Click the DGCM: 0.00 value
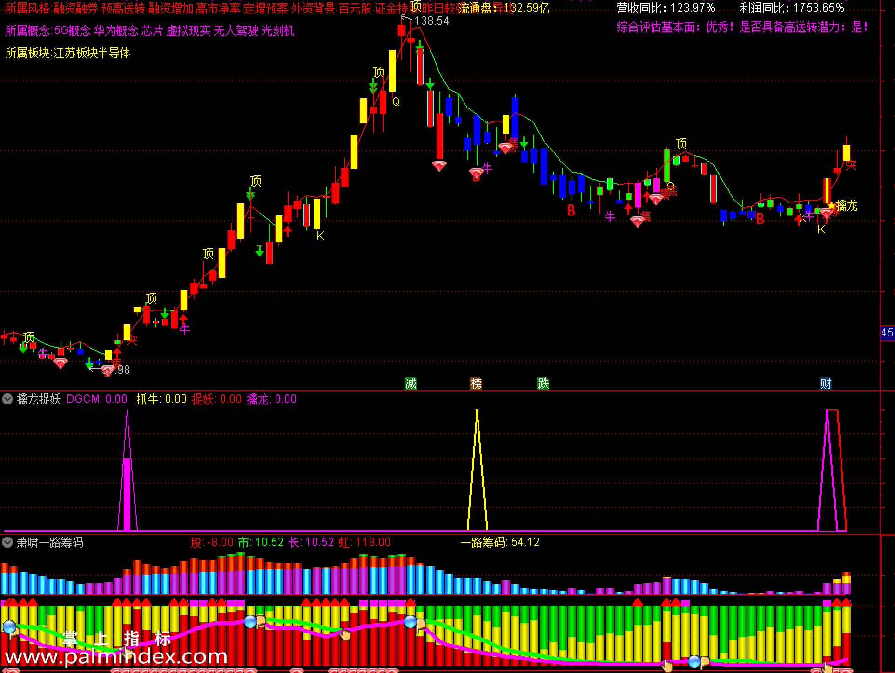The image size is (895, 673). coord(97,399)
